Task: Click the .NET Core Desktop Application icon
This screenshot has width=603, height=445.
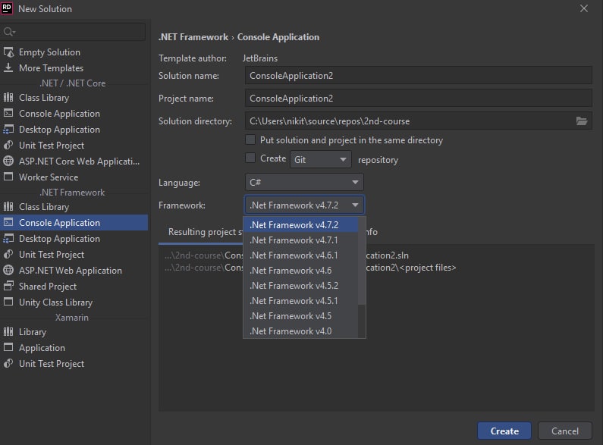Action: point(8,129)
